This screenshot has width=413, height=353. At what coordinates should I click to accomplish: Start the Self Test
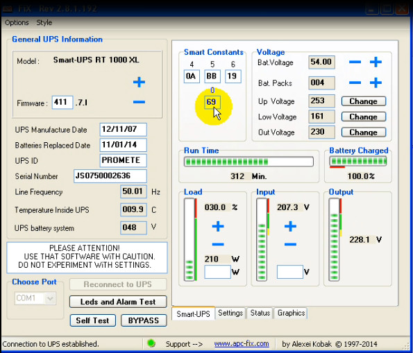pos(93,320)
